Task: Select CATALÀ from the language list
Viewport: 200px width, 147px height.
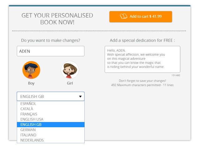Action: (51, 109)
